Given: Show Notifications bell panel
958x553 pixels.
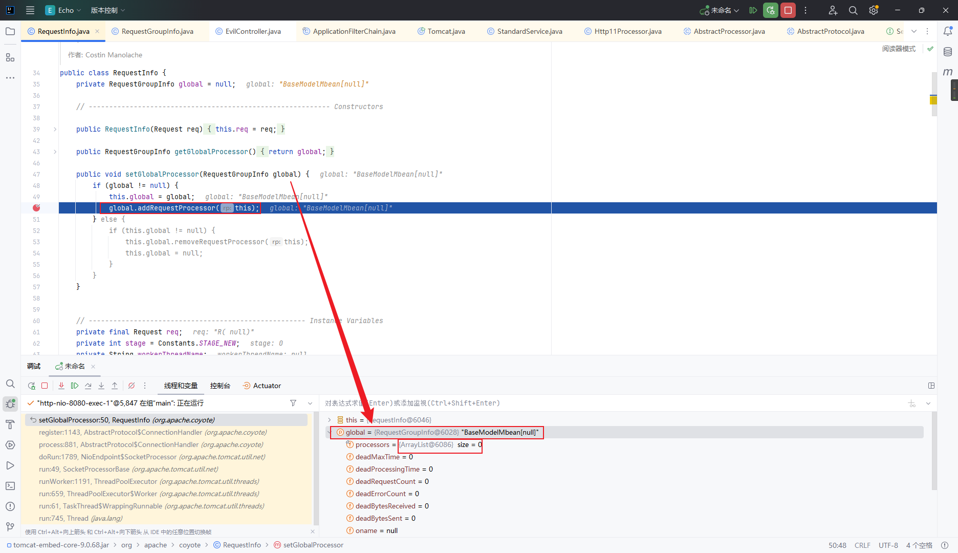Looking at the screenshot, I should [x=948, y=31].
